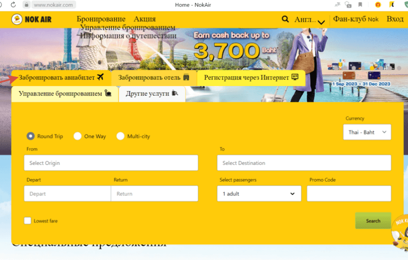This screenshot has height=260, width=408.
Task: Click the 'Select passengers' label
Action: [238, 180]
